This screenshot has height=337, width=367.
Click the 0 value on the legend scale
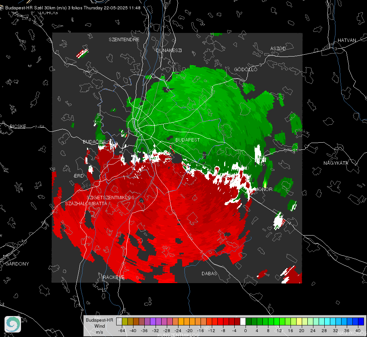point(245,331)
